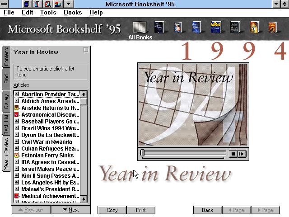Click the Copy button
289x217 pixels.
coord(112,210)
